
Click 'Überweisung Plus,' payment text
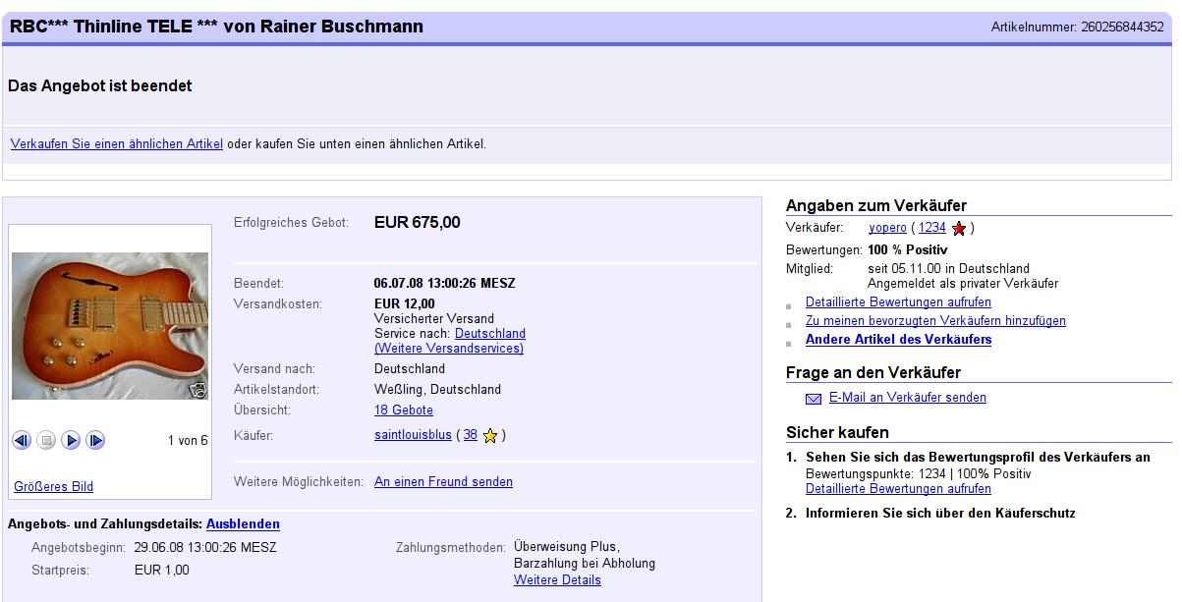567,547
